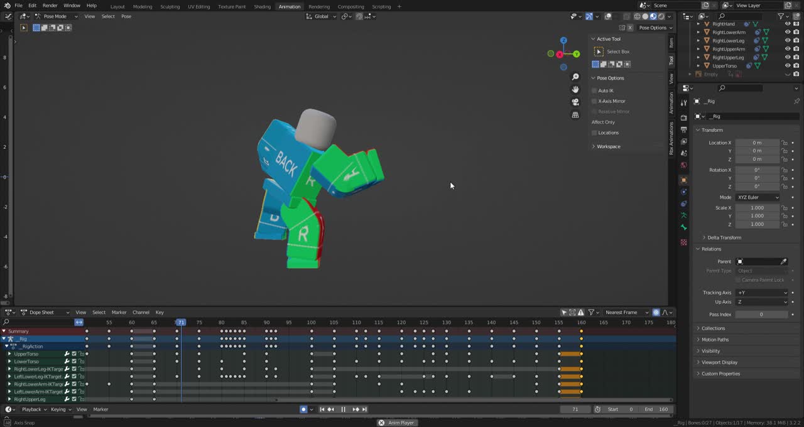Viewport: 804px width, 427px height.
Task: Expand the Motion Paths section
Action: [x=715, y=340]
